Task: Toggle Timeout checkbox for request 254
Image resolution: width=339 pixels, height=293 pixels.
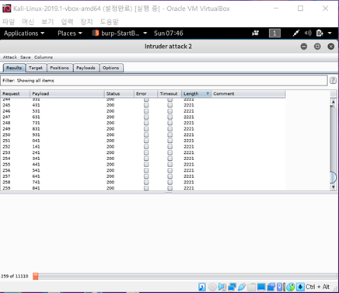Action: pyautogui.click(x=169, y=159)
